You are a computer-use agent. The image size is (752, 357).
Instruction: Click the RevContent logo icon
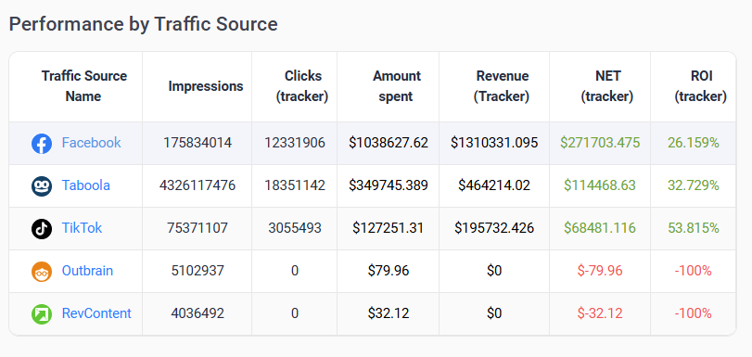[42, 313]
